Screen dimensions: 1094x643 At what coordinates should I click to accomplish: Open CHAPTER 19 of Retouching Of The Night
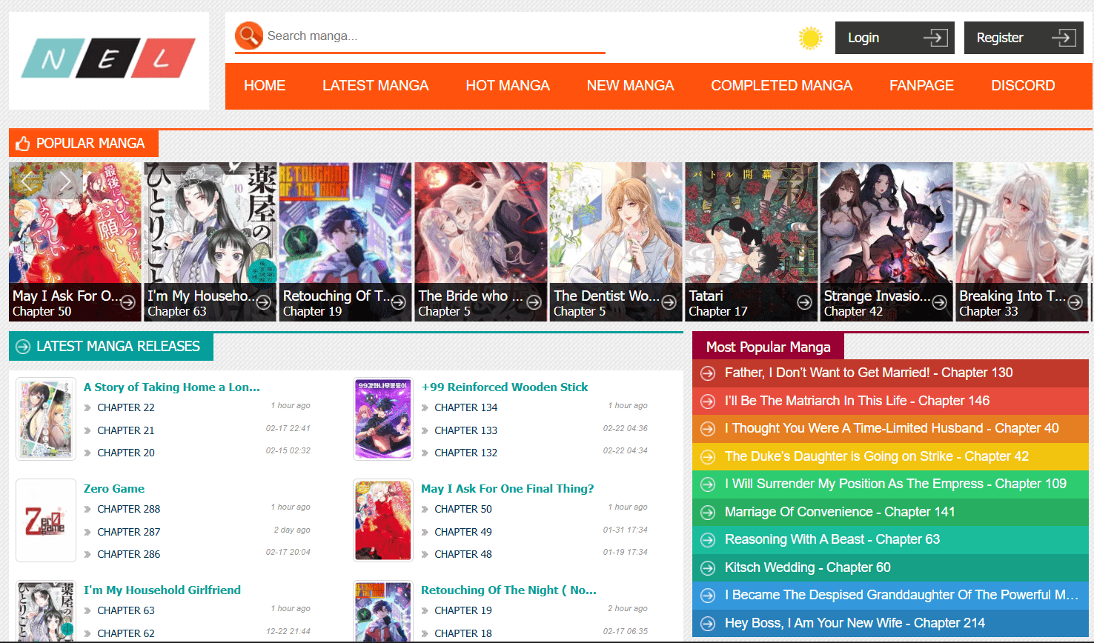pyautogui.click(x=463, y=610)
